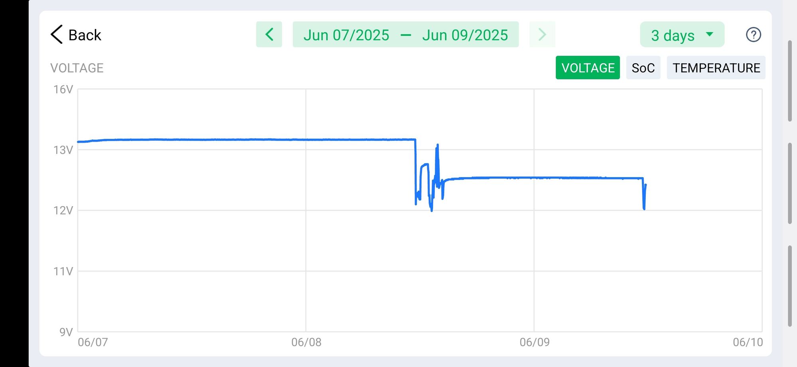The height and width of the screenshot is (367, 797).
Task: Go to the previous date range arrow
Action: [x=269, y=35]
